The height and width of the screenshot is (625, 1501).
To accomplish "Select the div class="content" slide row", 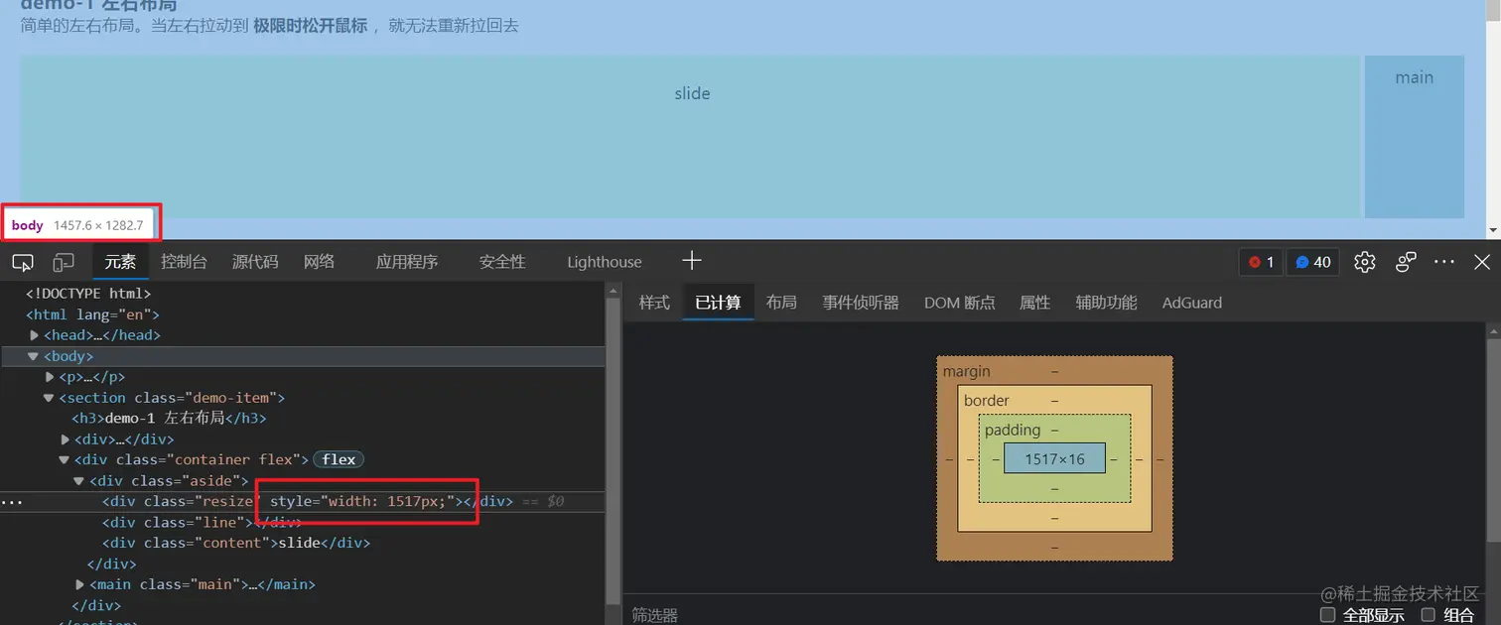I will pyautogui.click(x=236, y=544).
